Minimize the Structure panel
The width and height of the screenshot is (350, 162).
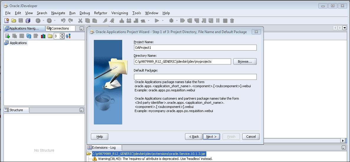click(82, 110)
